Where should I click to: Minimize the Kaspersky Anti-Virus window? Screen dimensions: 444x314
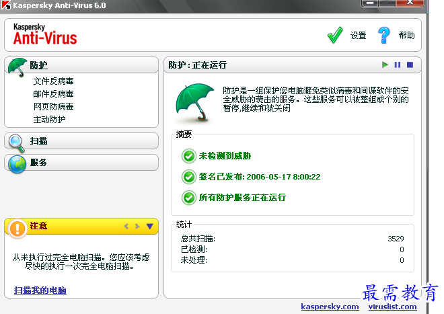[371, 3]
